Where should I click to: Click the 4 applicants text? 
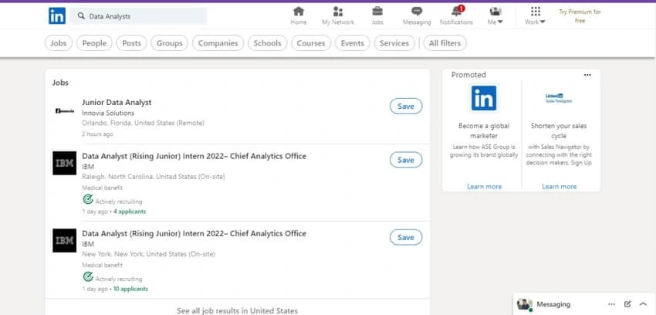130,212
